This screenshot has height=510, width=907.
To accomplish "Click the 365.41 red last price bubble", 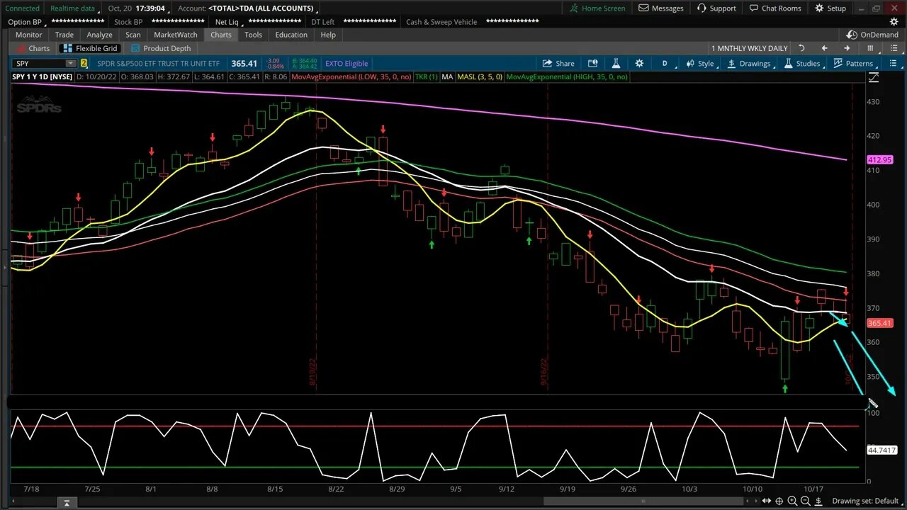I will (879, 323).
